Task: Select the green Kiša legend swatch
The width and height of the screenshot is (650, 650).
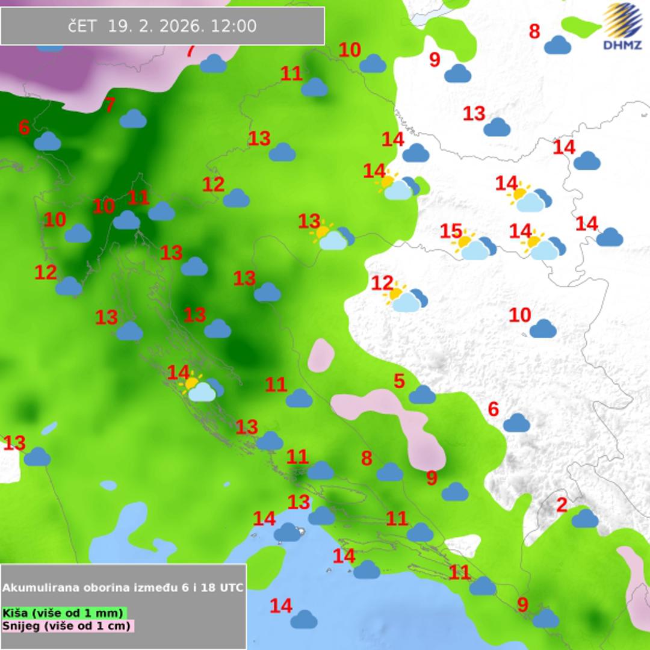Action: pos(63,613)
